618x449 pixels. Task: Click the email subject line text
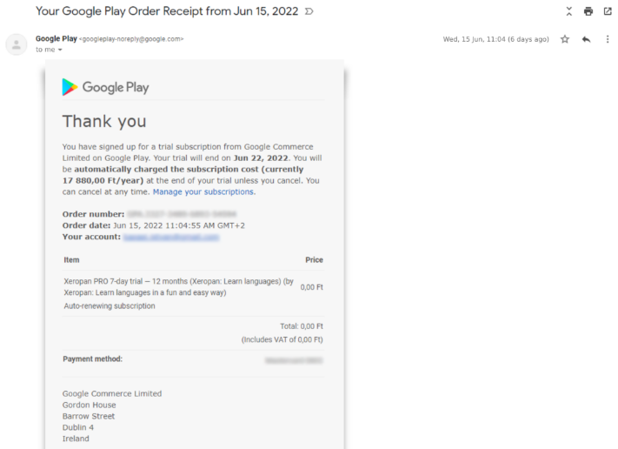coord(166,11)
